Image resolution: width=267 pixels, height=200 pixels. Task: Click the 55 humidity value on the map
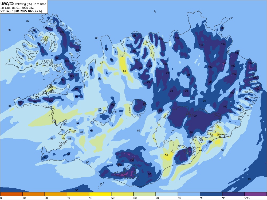click(218, 134)
